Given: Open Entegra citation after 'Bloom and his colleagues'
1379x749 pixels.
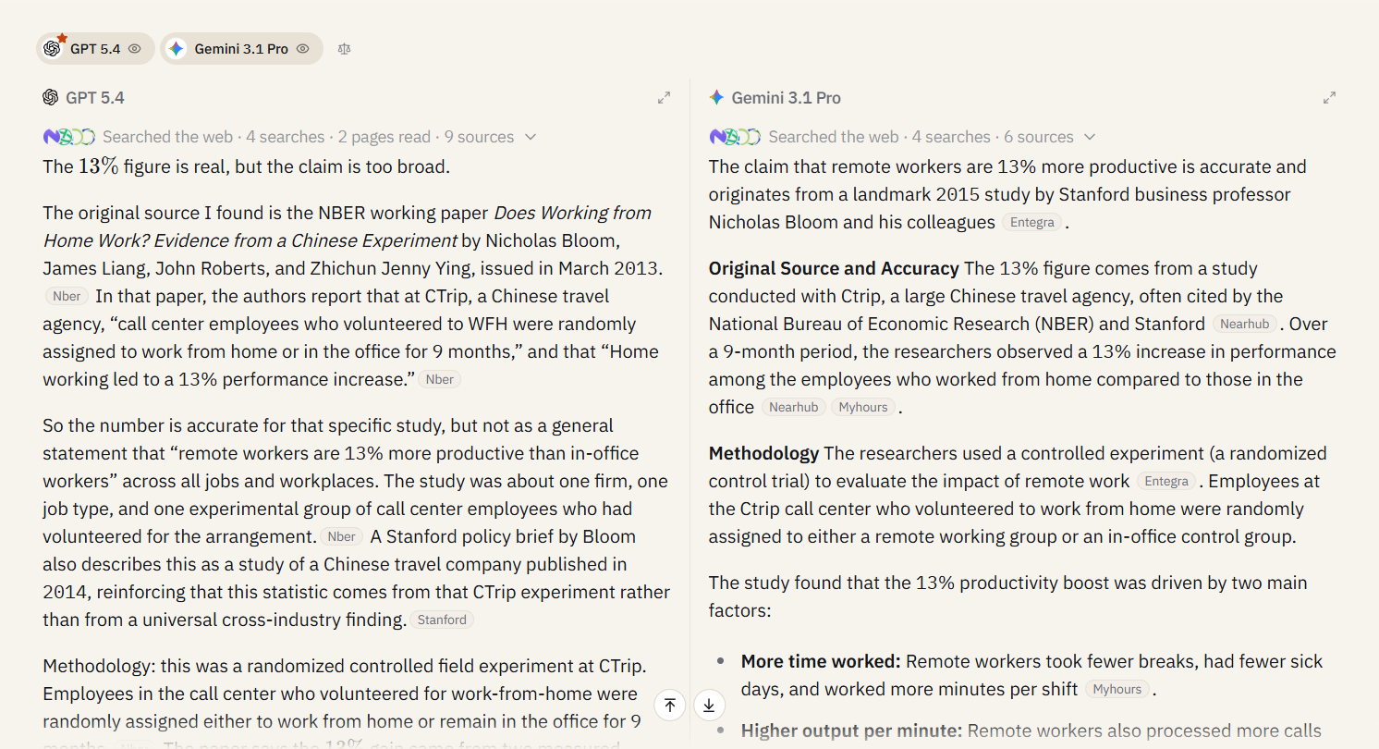Looking at the screenshot, I should [x=1032, y=223].
